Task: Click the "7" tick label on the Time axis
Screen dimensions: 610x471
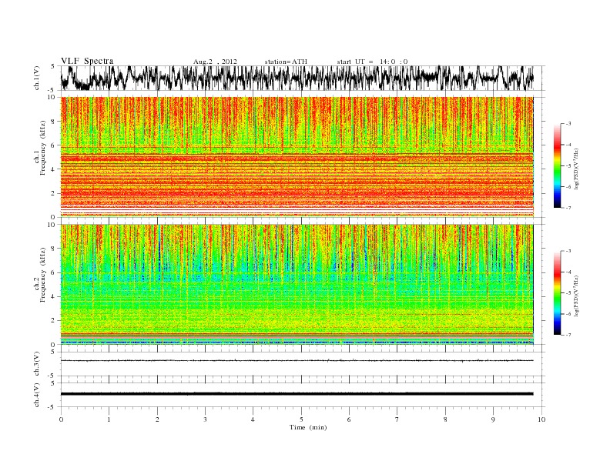Action: [x=397, y=419]
